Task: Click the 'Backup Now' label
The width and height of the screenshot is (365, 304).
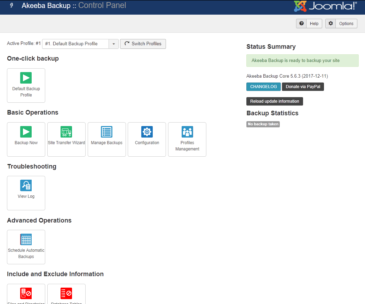Action: [26, 143]
